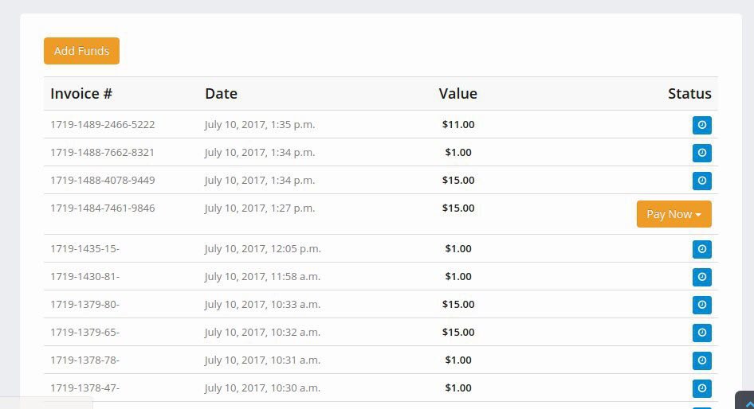This screenshot has height=409, width=754.
Task: Click clock status icon for invoice 1719-1488-7662-8321
Action: pos(702,153)
